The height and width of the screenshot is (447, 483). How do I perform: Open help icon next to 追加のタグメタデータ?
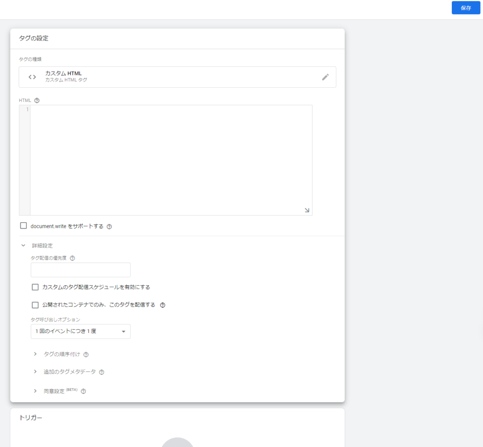tap(102, 372)
